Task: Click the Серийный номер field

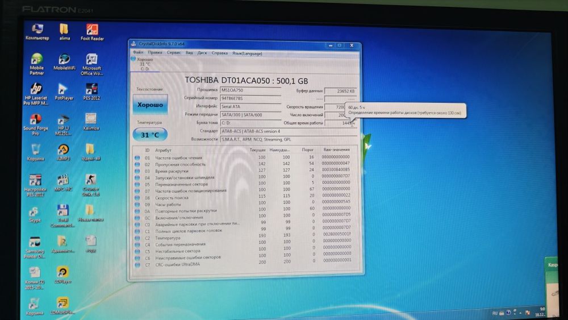Action: [x=250, y=98]
